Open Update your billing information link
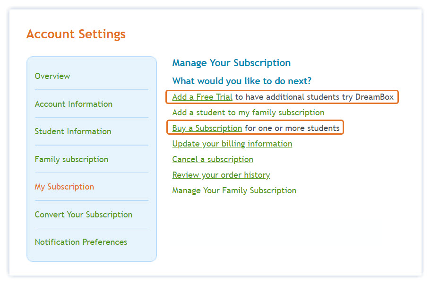The width and height of the screenshot is (431, 285). coord(232,144)
